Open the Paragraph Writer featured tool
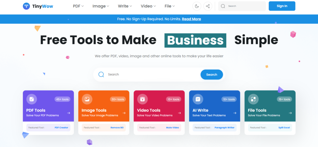Image resolution: width=318 pixels, height=147 pixels. [x=225, y=127]
